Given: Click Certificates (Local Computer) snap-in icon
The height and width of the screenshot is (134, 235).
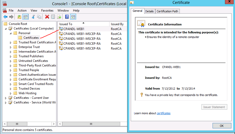Looking at the screenshot, I should (10, 28).
